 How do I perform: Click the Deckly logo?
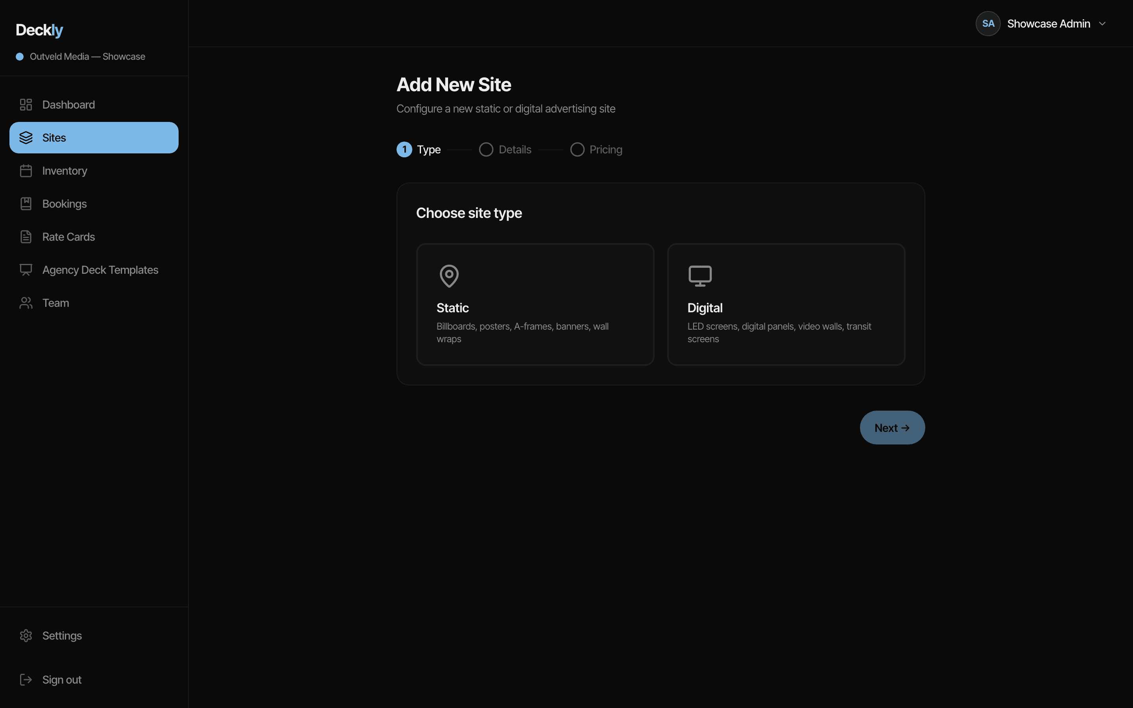(x=39, y=30)
